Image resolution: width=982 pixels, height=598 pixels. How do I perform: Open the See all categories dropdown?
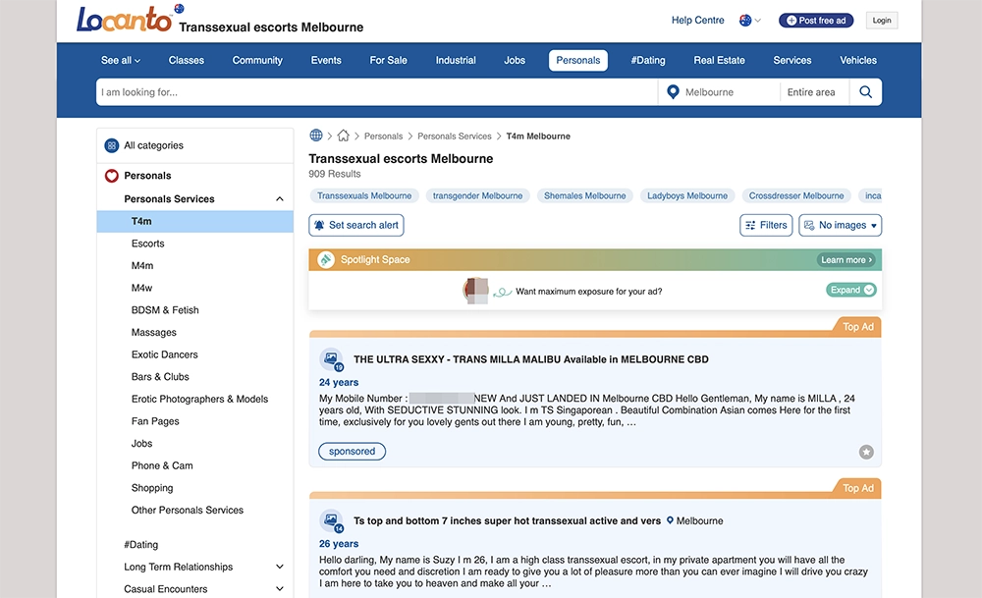click(x=121, y=60)
